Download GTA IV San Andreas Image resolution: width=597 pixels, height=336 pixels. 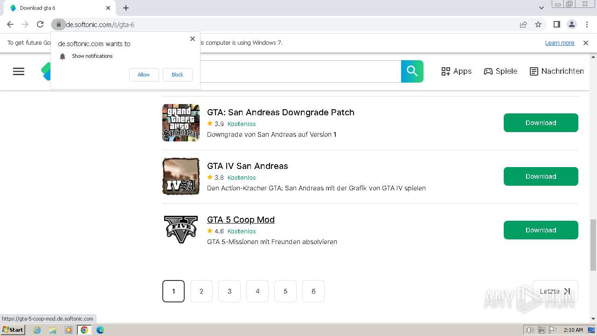541,176
